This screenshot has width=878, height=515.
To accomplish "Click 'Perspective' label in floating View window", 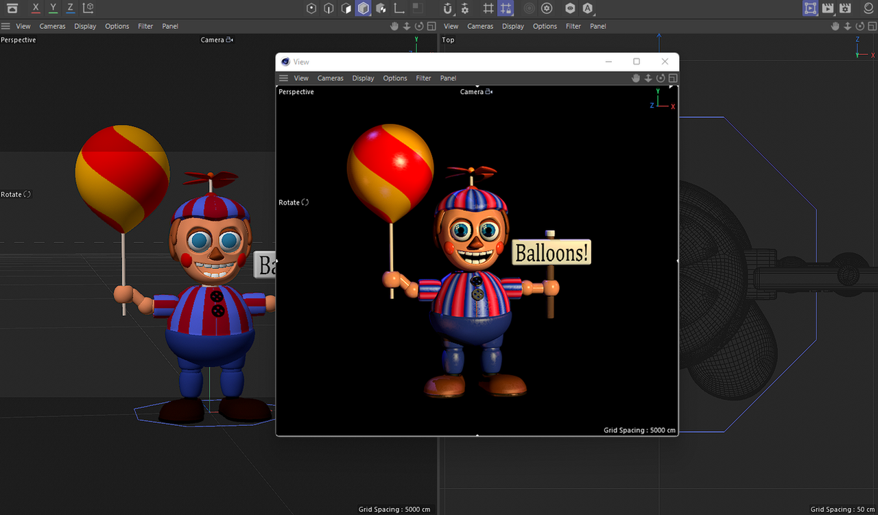I will (296, 92).
